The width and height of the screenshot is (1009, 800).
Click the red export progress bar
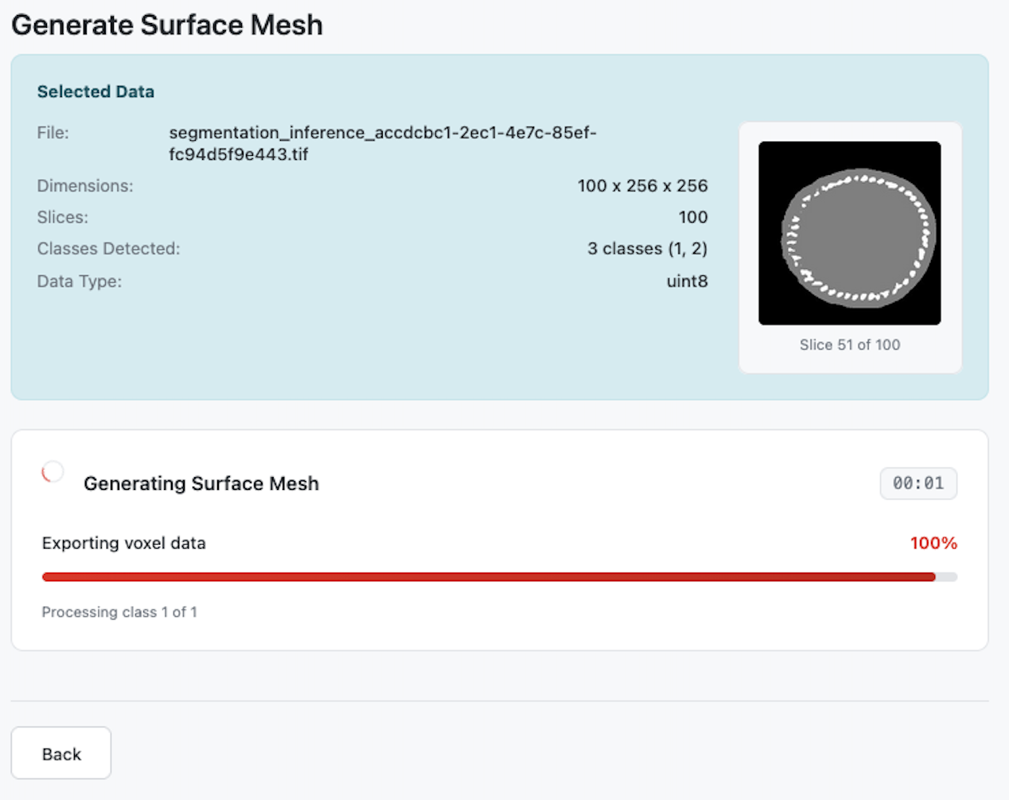499,577
